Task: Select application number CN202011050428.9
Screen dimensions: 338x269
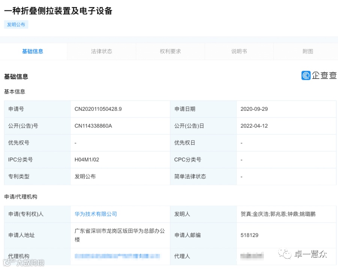Action: pos(98,109)
